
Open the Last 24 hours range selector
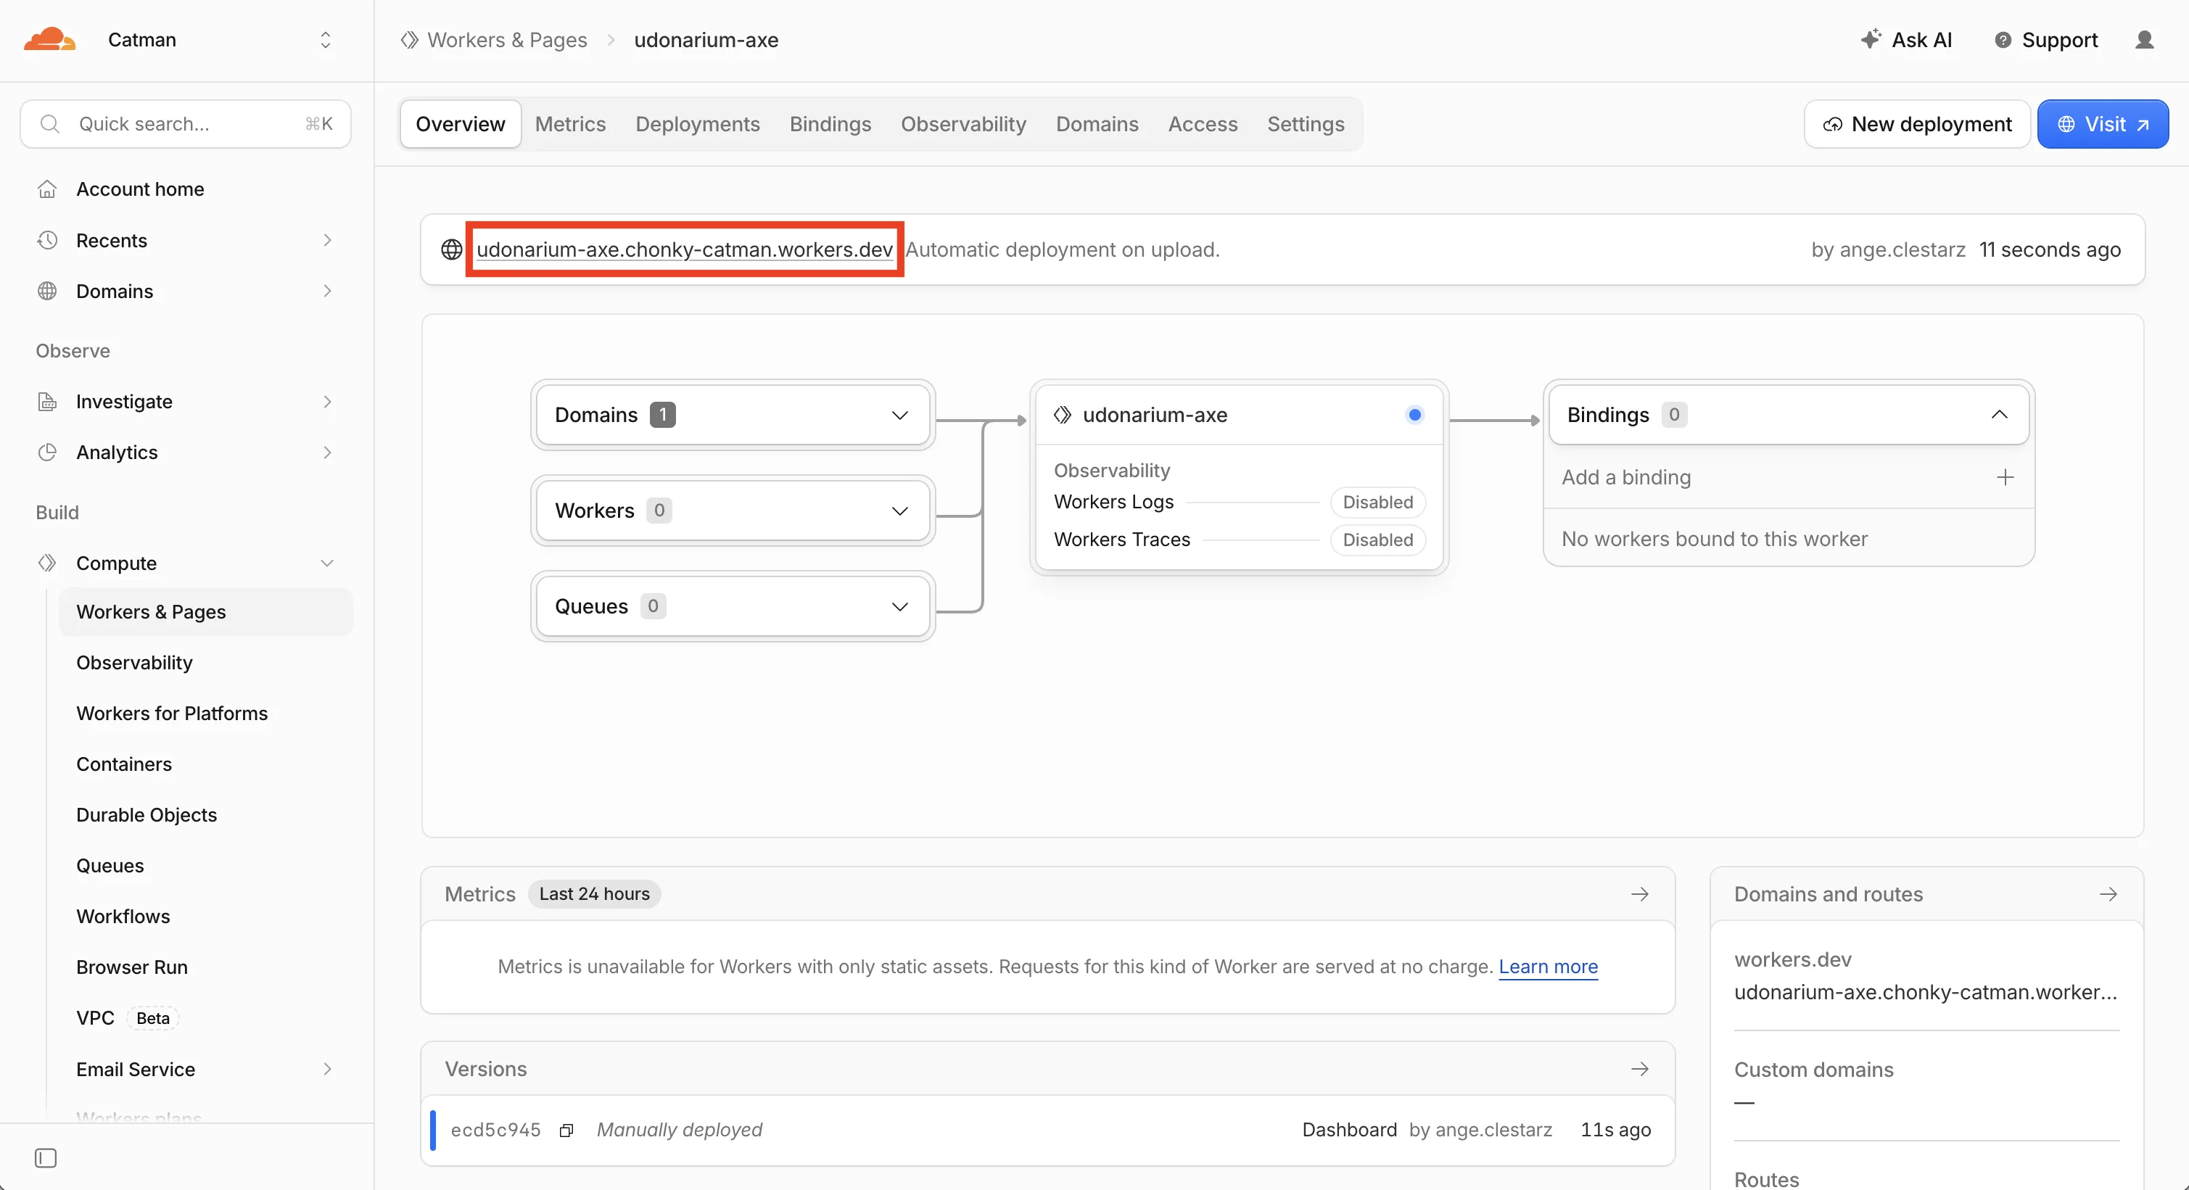594,894
